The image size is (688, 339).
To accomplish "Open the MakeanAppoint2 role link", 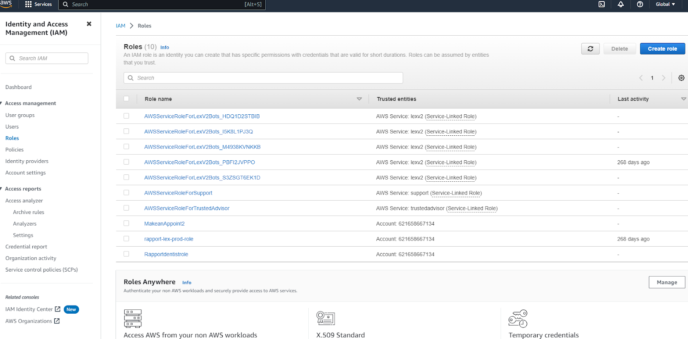I will pos(164,224).
